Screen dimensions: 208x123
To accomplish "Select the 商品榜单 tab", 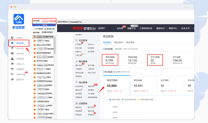I will pyautogui.click(x=130, y=43).
